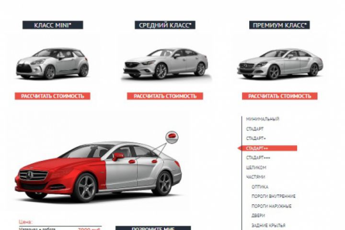Choose the СТАДАРТ+ package option
The height and width of the screenshot is (230, 345).
click(256, 138)
